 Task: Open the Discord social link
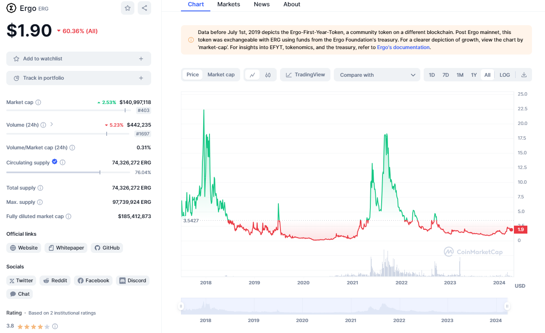(x=133, y=281)
